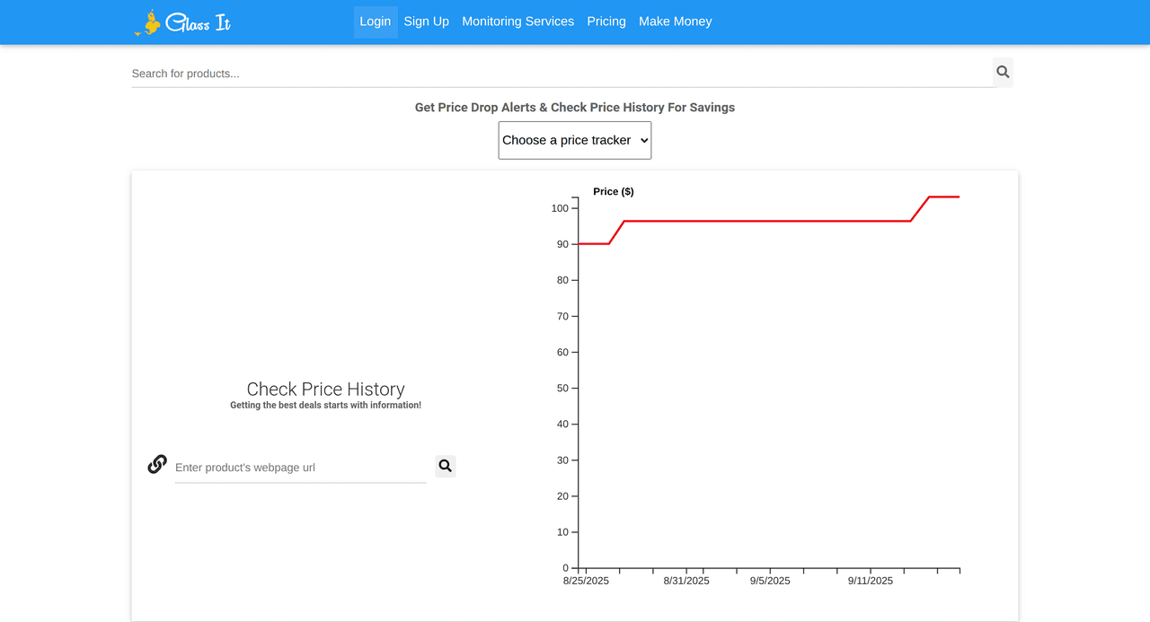Click the chain link icon beside URL field
The height and width of the screenshot is (622, 1150).
157,464
